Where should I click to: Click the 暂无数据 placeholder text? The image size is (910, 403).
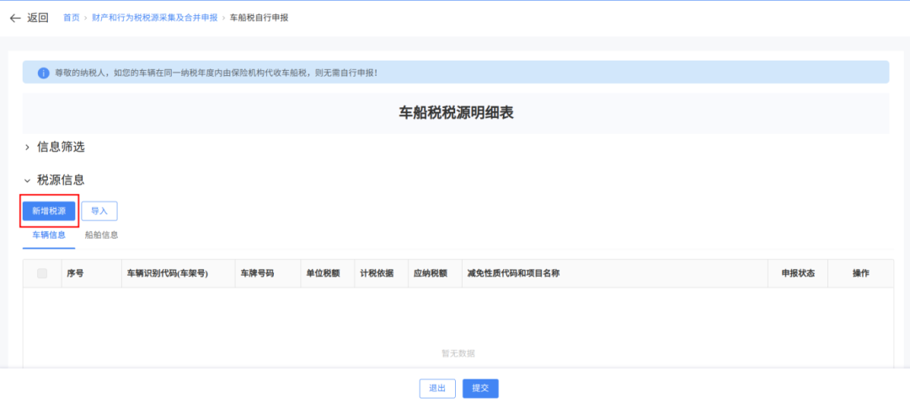click(458, 353)
